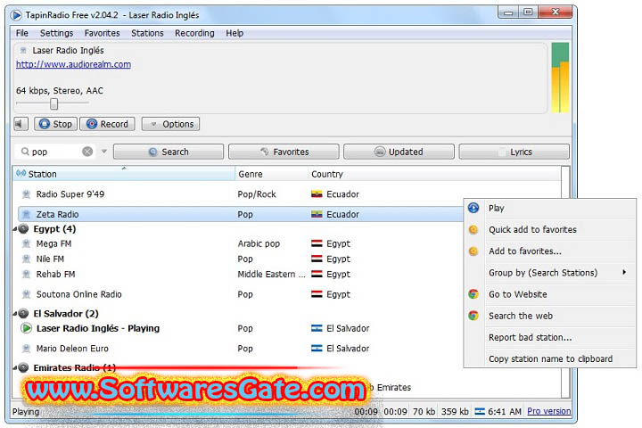Select the Nile FM station
This screenshot has height=428, width=642.
tap(242, 259)
